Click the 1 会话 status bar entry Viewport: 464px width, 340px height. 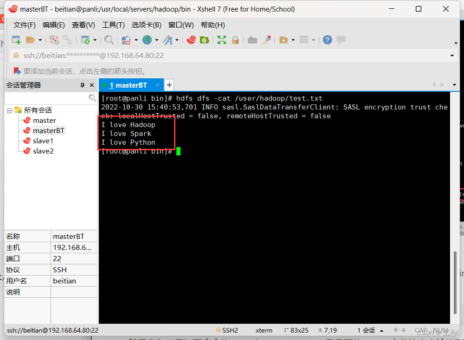point(366,330)
